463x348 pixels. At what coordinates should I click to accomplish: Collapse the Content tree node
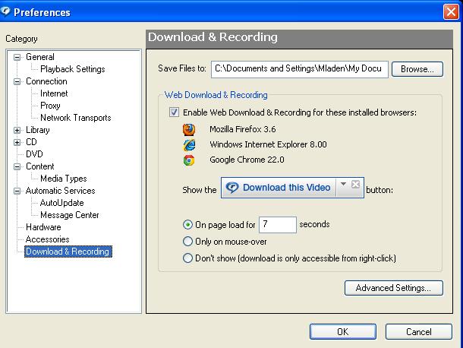pos(17,166)
